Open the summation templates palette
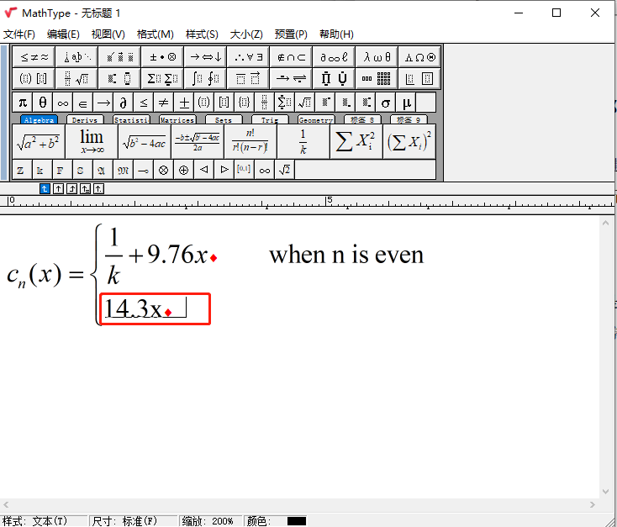 [x=162, y=78]
